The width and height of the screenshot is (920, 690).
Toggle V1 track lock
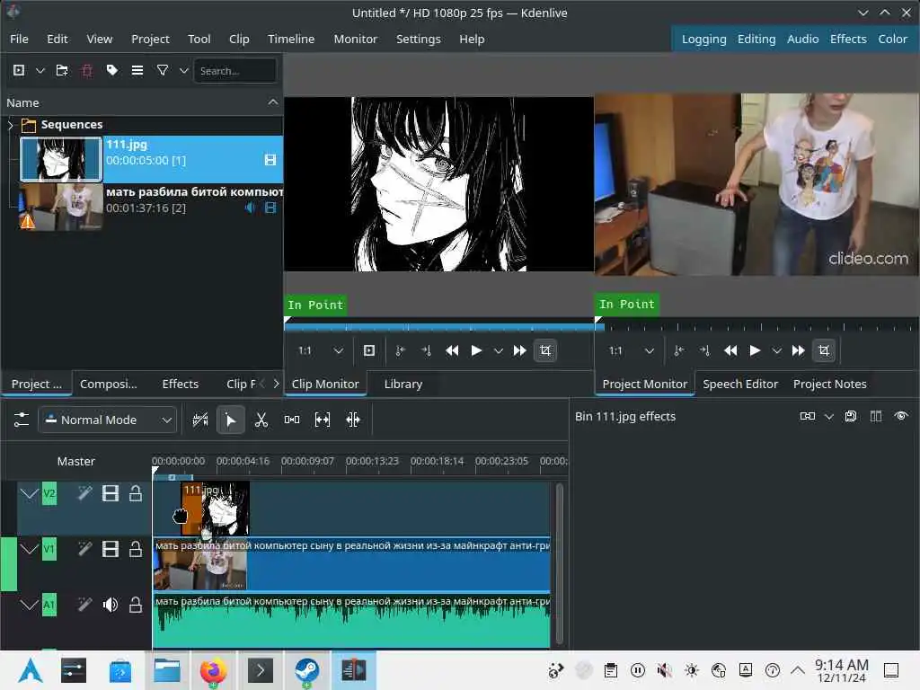136,549
